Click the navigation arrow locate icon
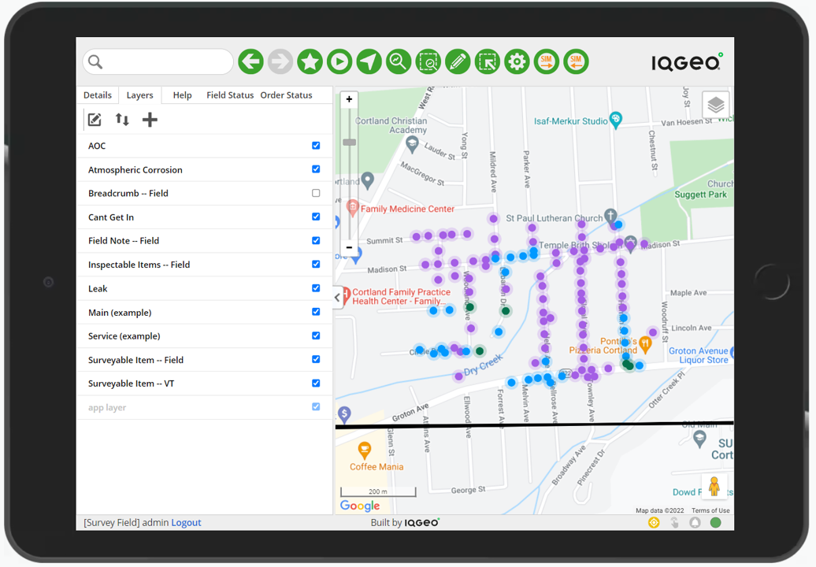Image resolution: width=816 pixels, height=567 pixels. tap(369, 61)
